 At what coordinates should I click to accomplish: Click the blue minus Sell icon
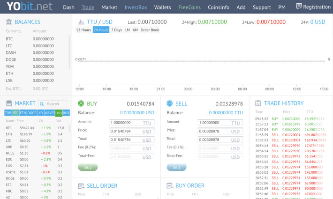169,103
